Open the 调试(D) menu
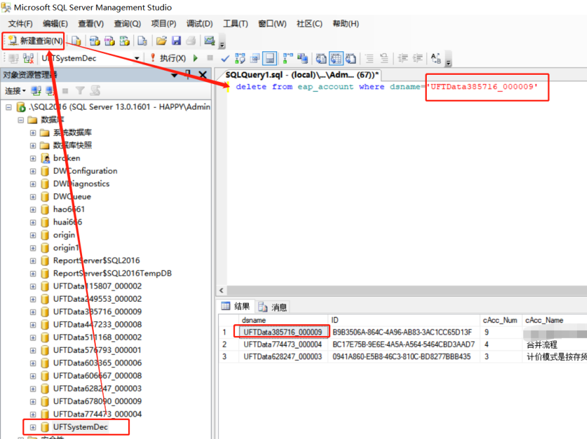The height and width of the screenshot is (439, 587). click(200, 24)
